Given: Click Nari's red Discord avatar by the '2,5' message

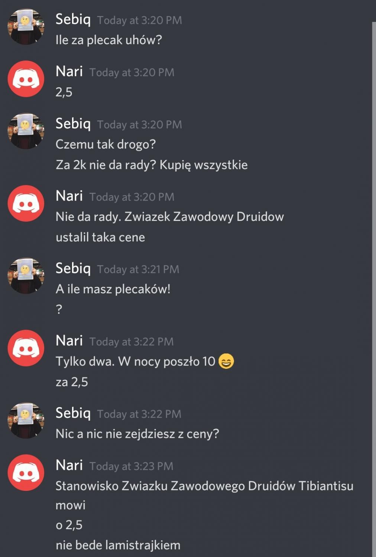Looking at the screenshot, I should [x=26, y=79].
